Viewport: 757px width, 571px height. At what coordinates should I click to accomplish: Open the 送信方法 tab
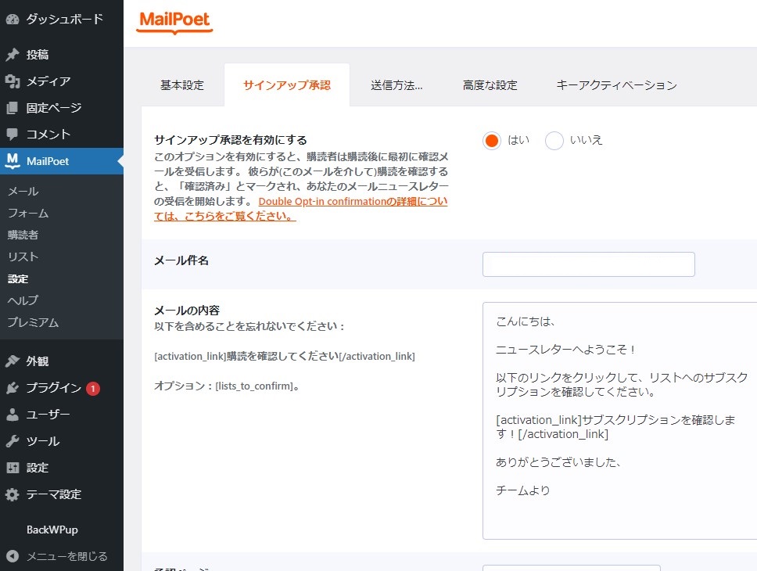tap(396, 85)
